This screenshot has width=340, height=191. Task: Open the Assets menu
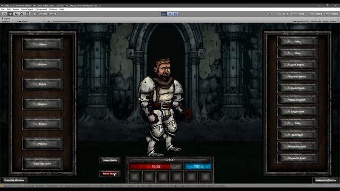point(16,10)
